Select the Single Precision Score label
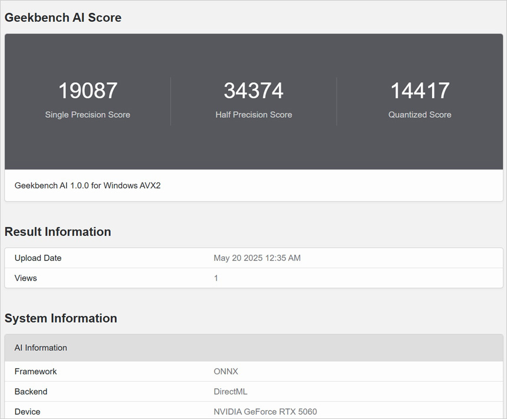Viewport: 507px width, 419px height. (x=87, y=115)
